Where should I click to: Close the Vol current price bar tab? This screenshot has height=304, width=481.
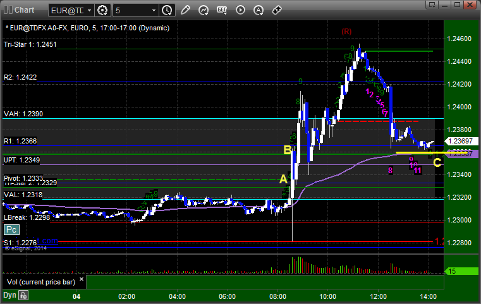coord(82,279)
